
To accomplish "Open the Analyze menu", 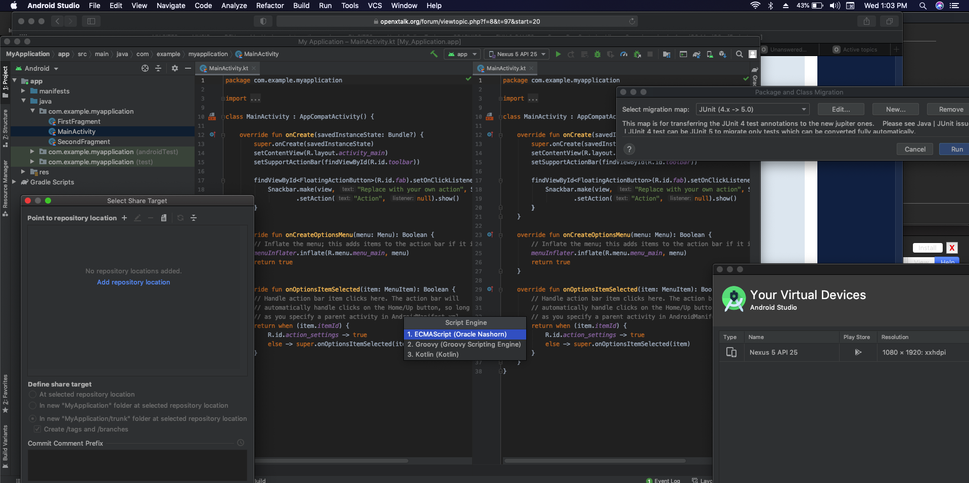I will click(x=234, y=6).
